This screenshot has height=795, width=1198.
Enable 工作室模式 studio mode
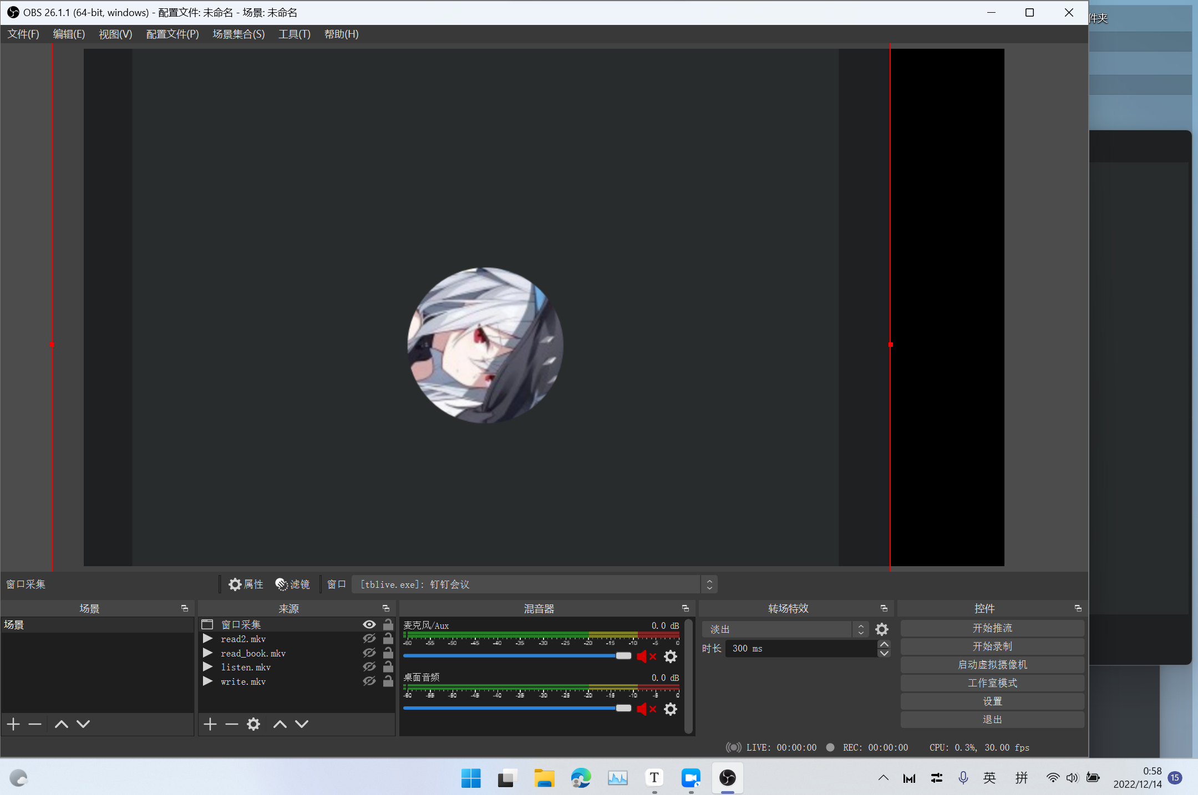992,683
